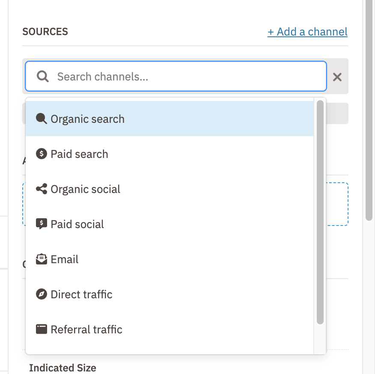Image resolution: width=375 pixels, height=374 pixels.
Task: Click the Paid search dollar coin icon
Action: 41,154
